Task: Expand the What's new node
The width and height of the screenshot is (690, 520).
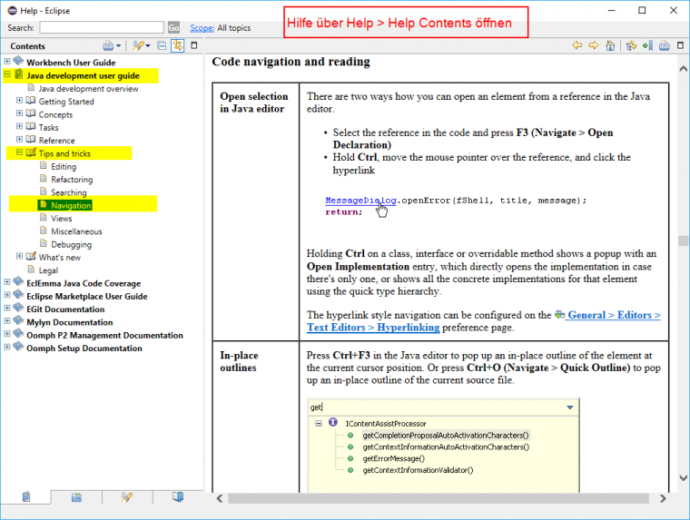Action: tap(19, 256)
